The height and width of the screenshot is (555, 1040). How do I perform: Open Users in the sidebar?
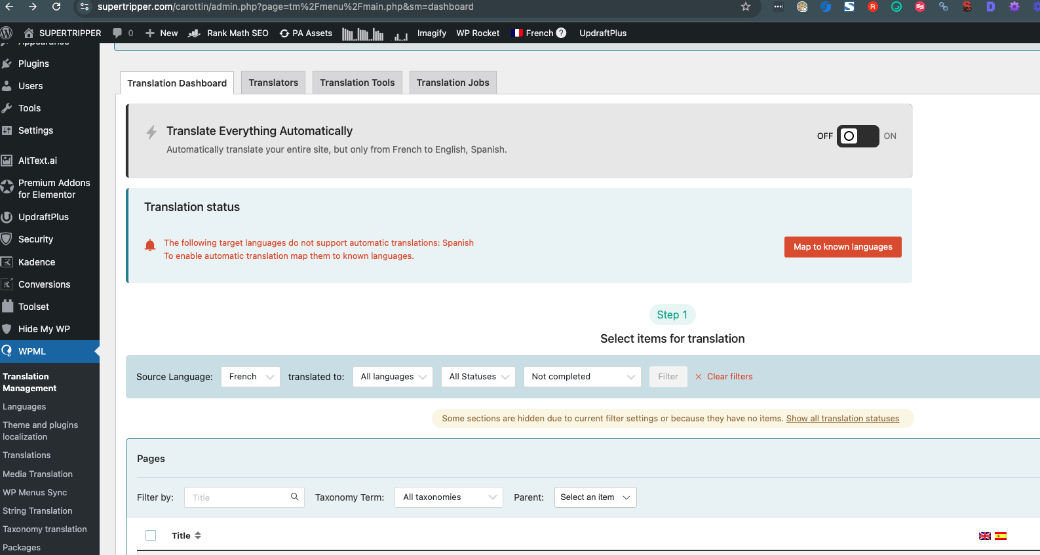30,86
